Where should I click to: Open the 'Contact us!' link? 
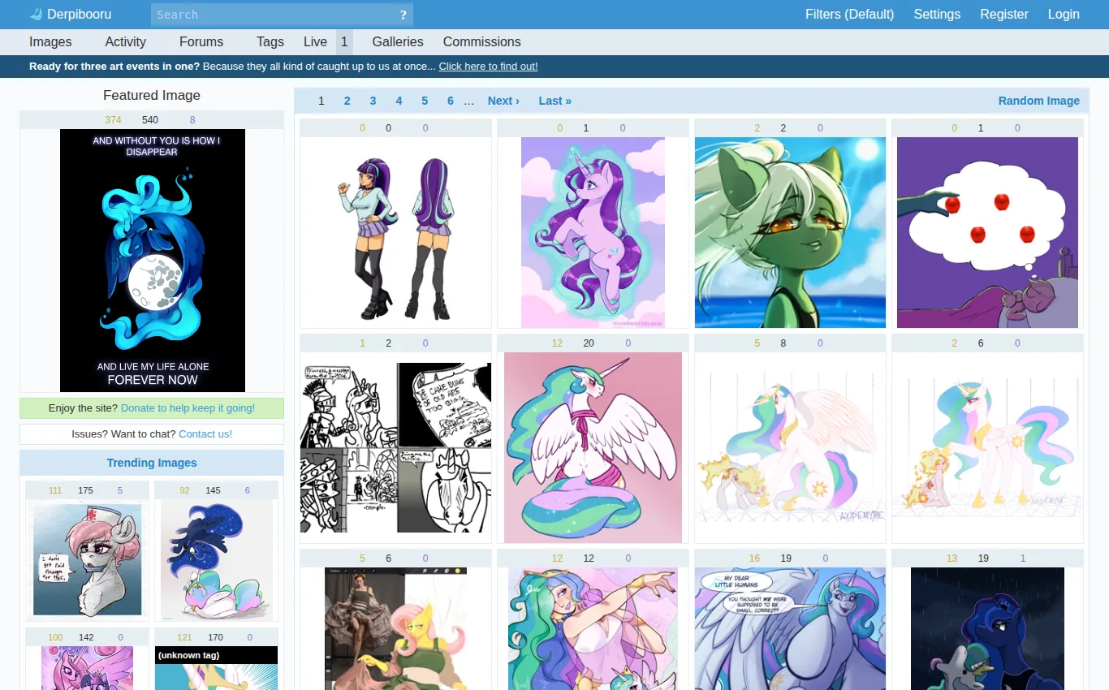coord(205,434)
